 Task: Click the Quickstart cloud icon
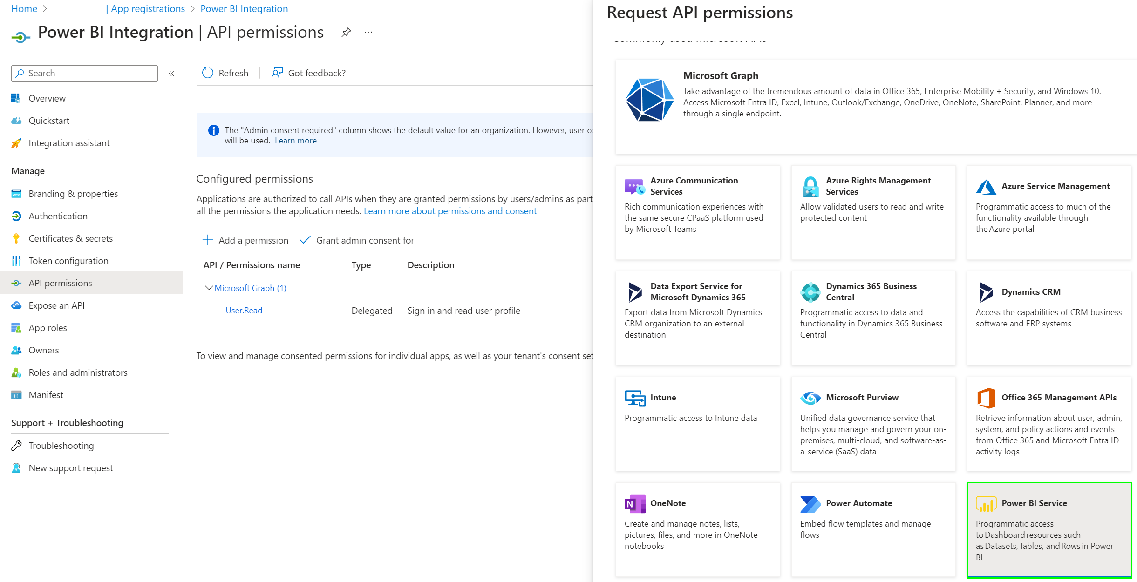(x=16, y=121)
